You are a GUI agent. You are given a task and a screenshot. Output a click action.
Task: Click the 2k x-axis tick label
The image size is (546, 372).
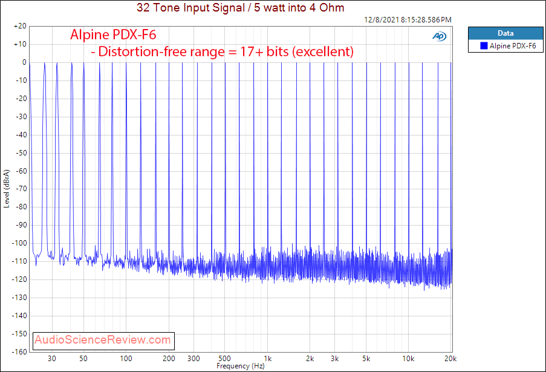pyautogui.click(x=310, y=359)
